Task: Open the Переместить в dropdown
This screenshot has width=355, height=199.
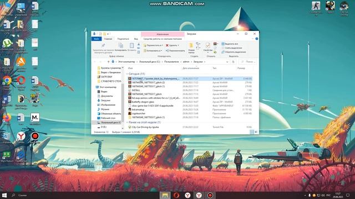Action: pyautogui.click(x=153, y=45)
